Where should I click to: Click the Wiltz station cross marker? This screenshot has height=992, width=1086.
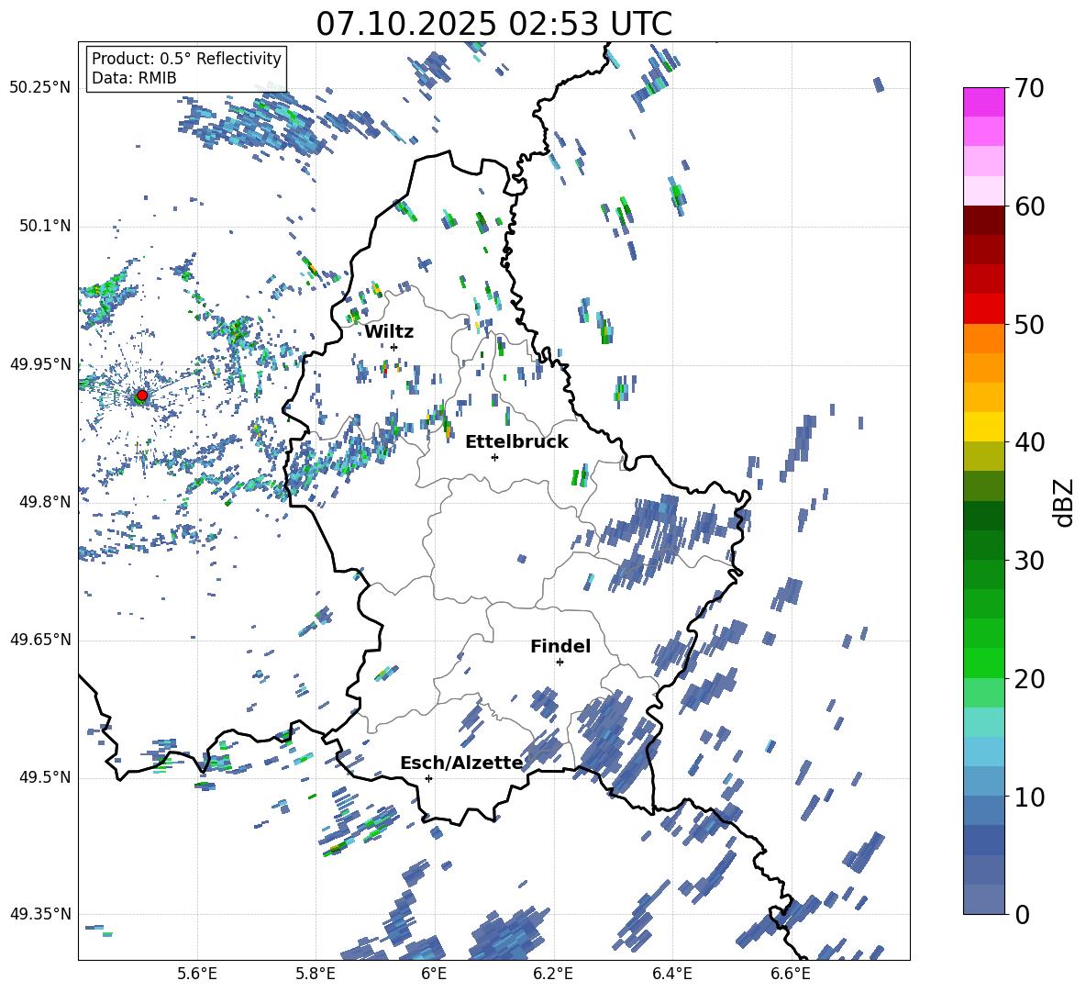393,347
